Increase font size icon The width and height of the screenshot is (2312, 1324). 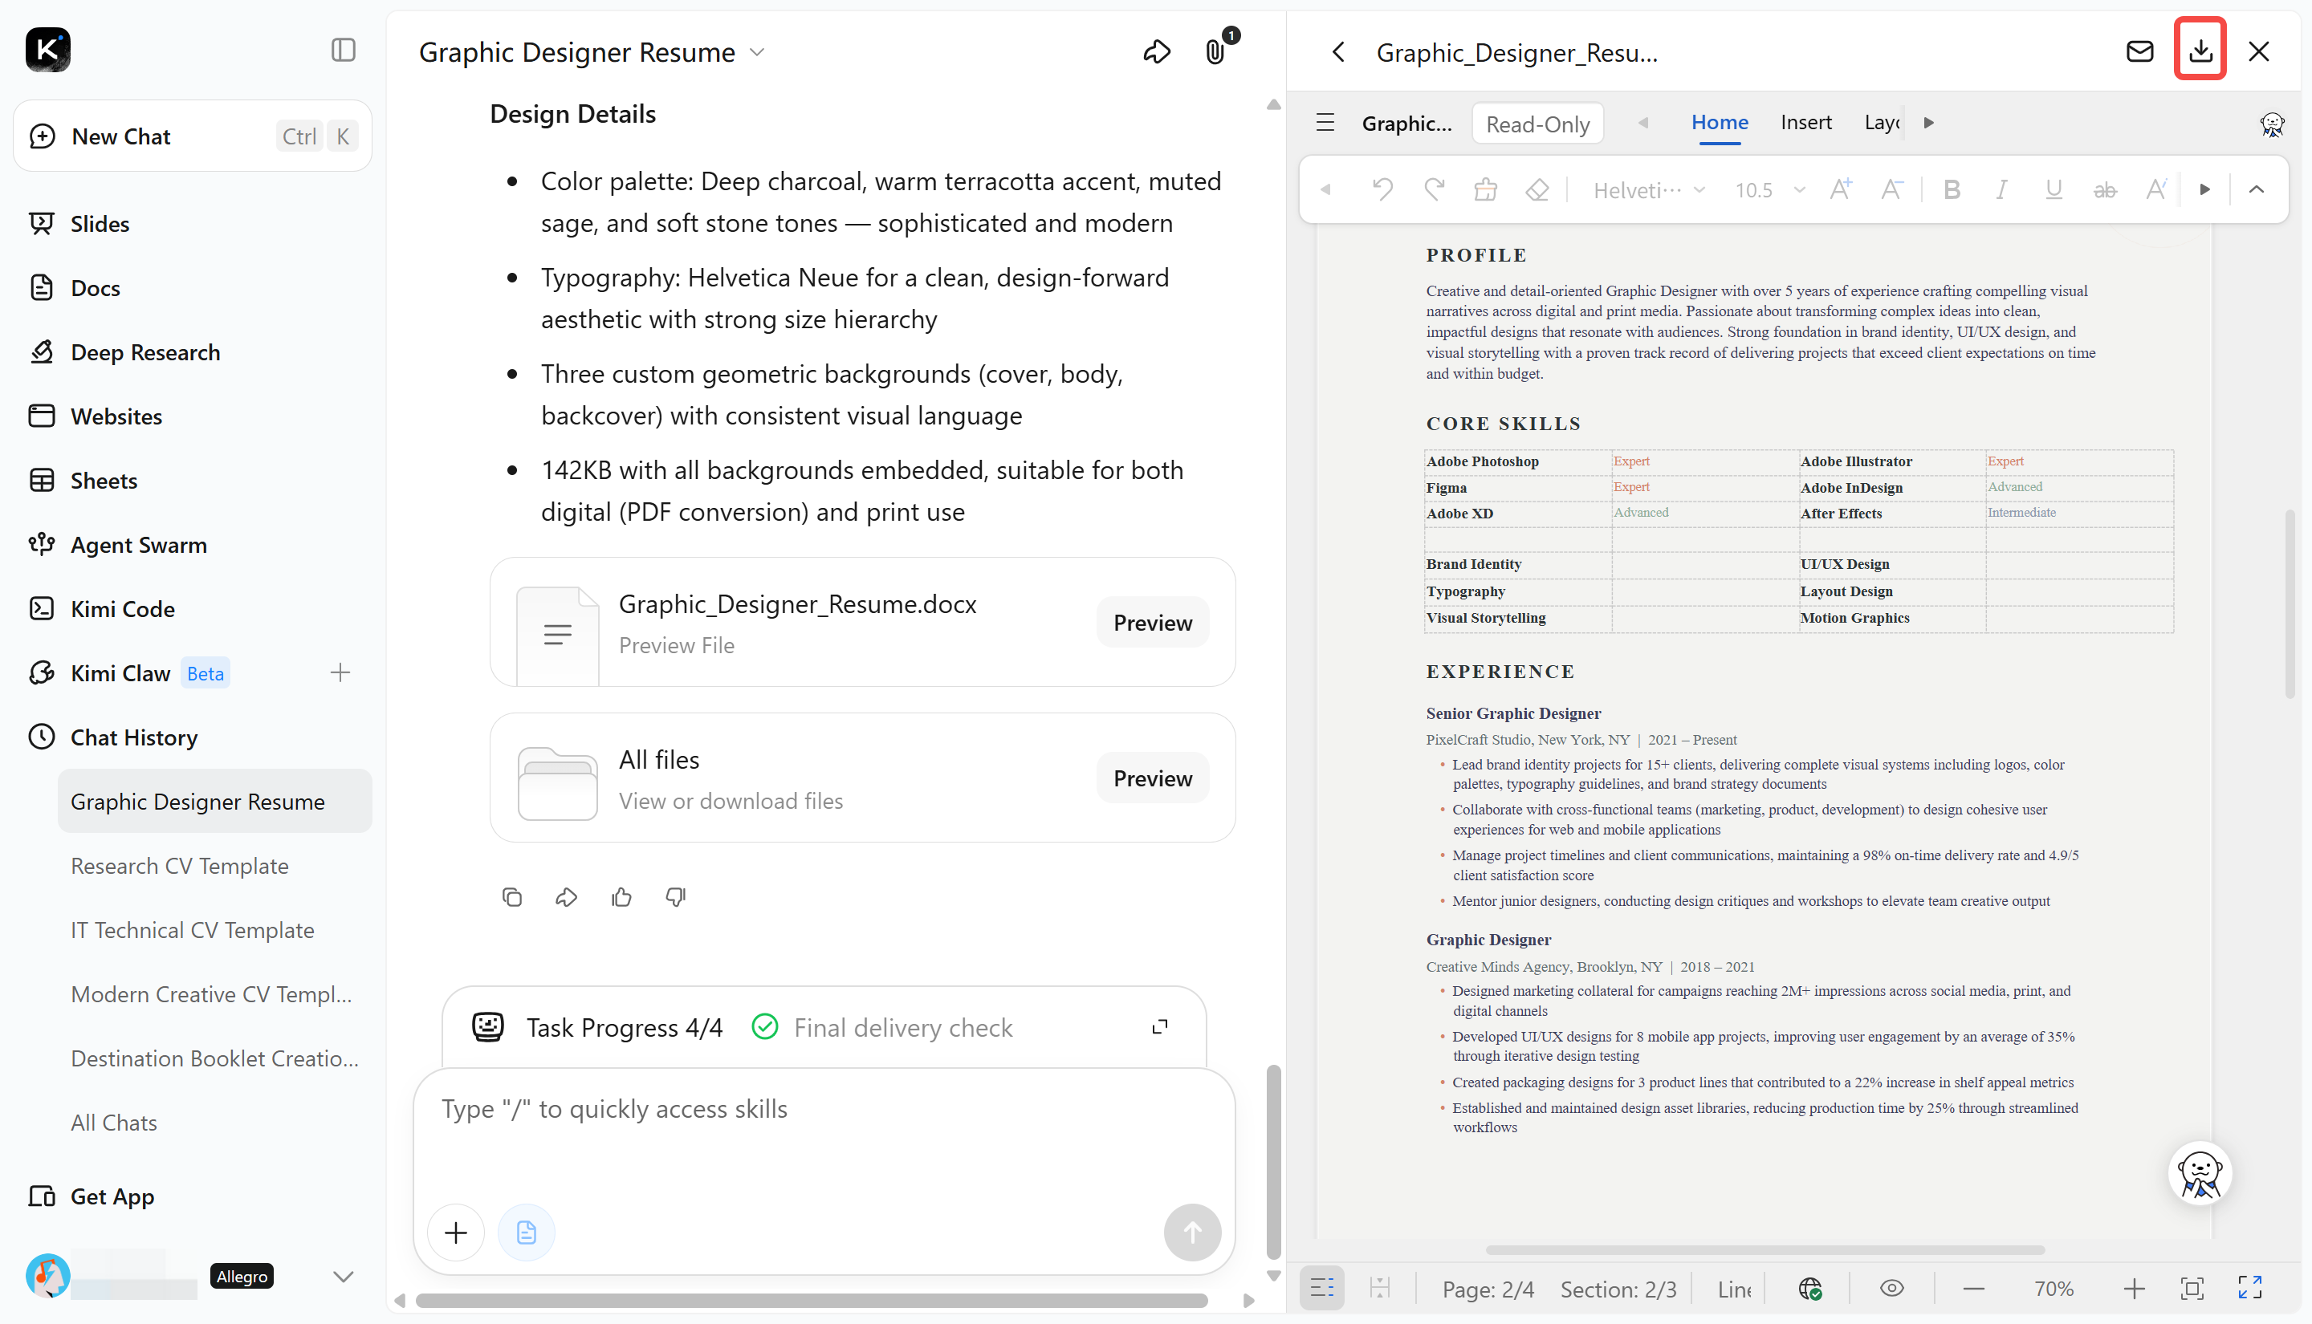(1841, 189)
